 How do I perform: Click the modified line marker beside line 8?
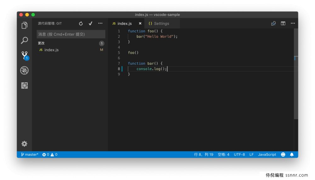(x=122, y=69)
